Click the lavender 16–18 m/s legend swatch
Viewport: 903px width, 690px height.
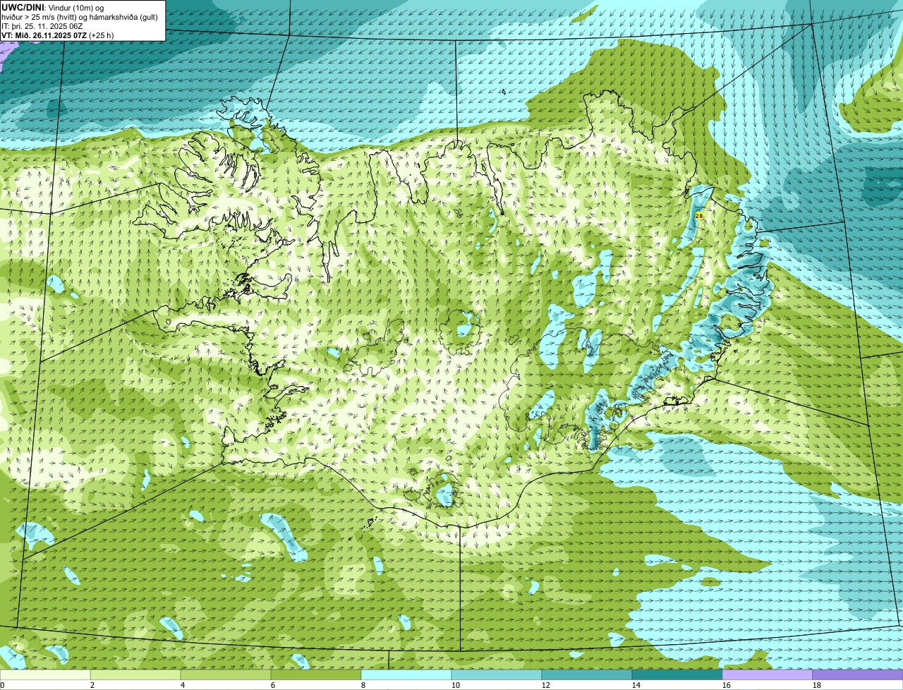(x=768, y=675)
